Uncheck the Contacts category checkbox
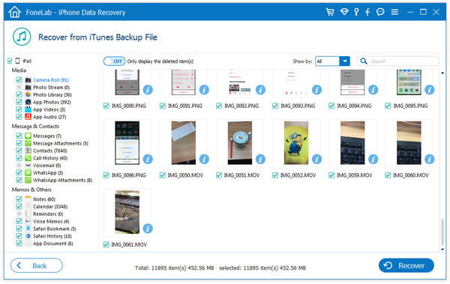 [x=19, y=151]
